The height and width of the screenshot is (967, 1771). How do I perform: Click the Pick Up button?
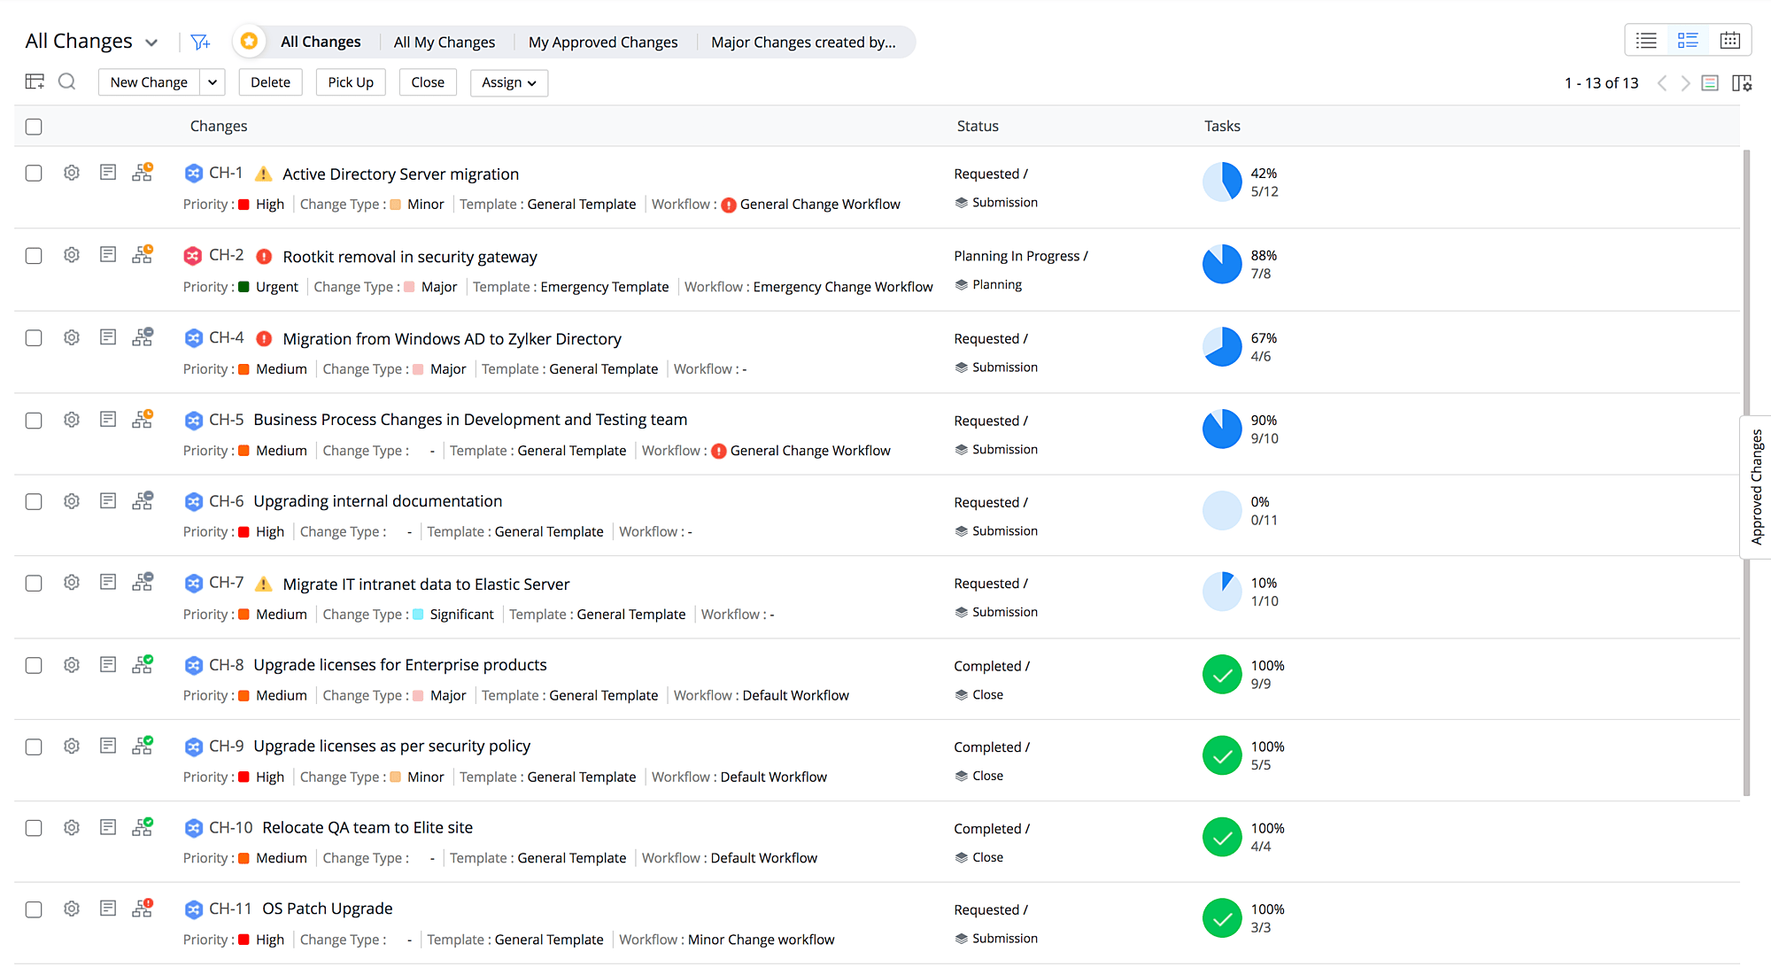point(350,82)
